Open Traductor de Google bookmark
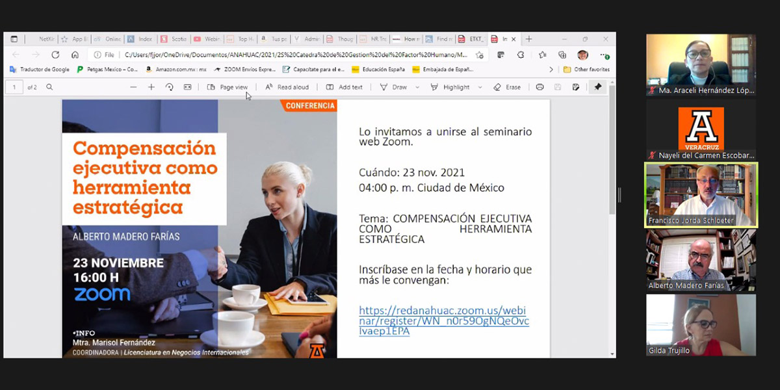 click(39, 70)
